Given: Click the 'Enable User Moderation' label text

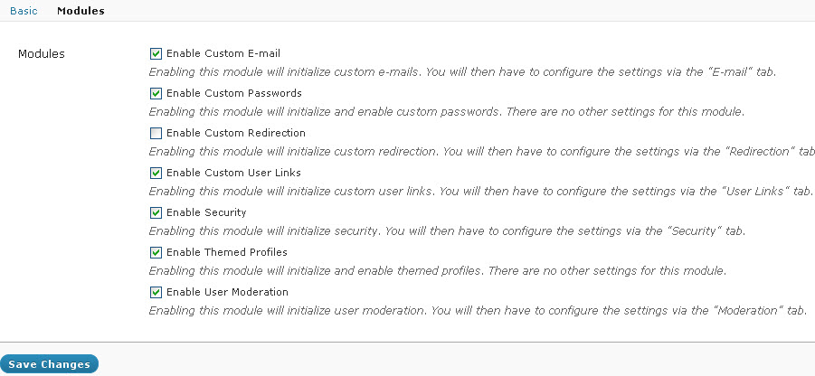Looking at the screenshot, I should coord(227,292).
